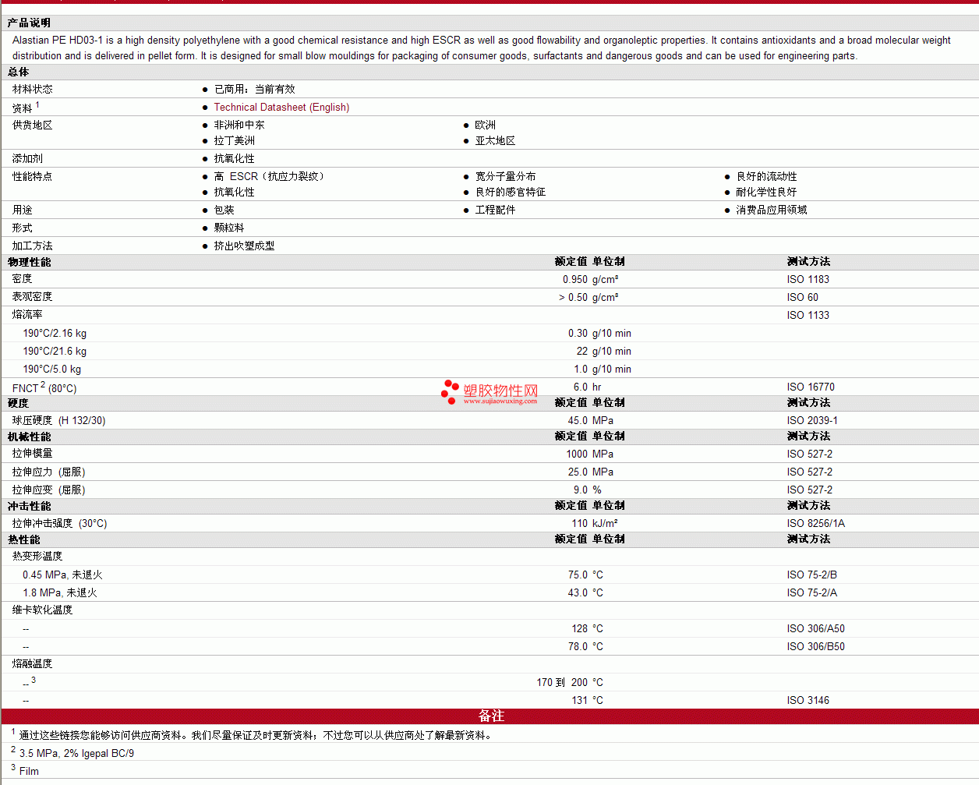Select the 机械性能 section header
The image size is (979, 785).
pyautogui.click(x=30, y=437)
